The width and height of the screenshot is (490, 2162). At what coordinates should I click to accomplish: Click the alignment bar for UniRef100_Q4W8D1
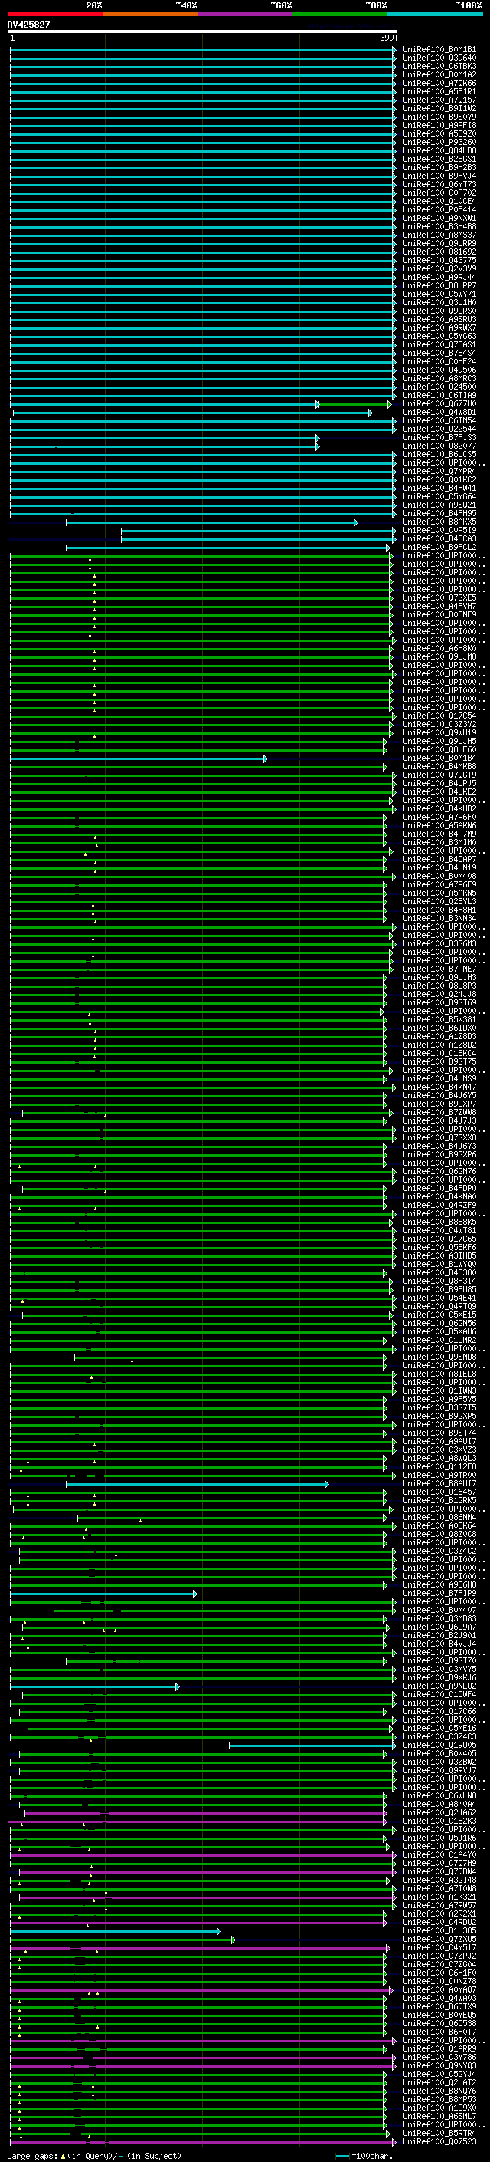pyautogui.click(x=193, y=413)
